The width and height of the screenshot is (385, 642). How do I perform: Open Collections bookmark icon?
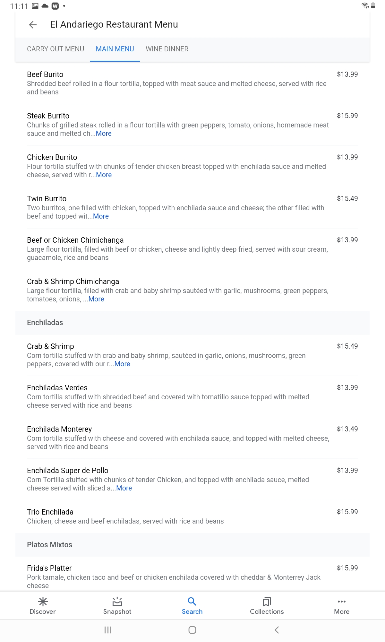point(267,601)
